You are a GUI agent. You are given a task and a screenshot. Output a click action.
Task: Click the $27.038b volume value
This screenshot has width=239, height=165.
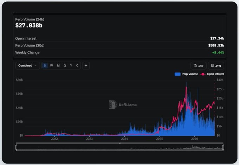click(29, 25)
